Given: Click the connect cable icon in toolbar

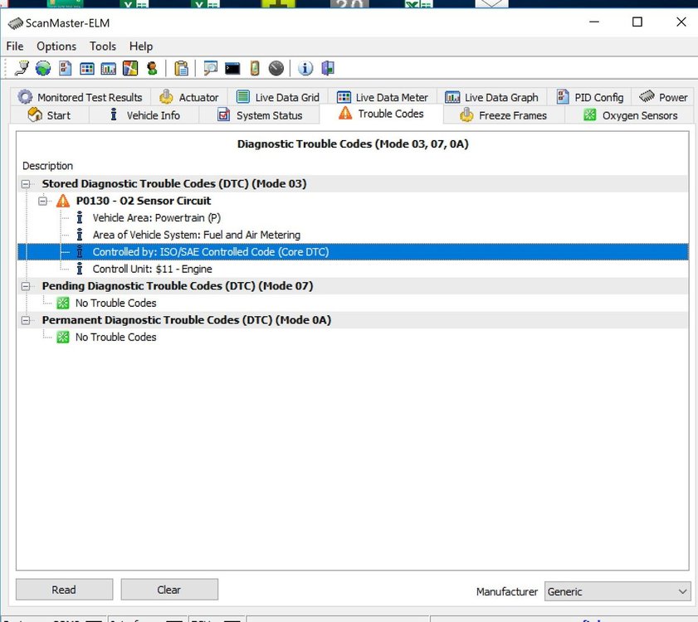Looking at the screenshot, I should (22, 69).
